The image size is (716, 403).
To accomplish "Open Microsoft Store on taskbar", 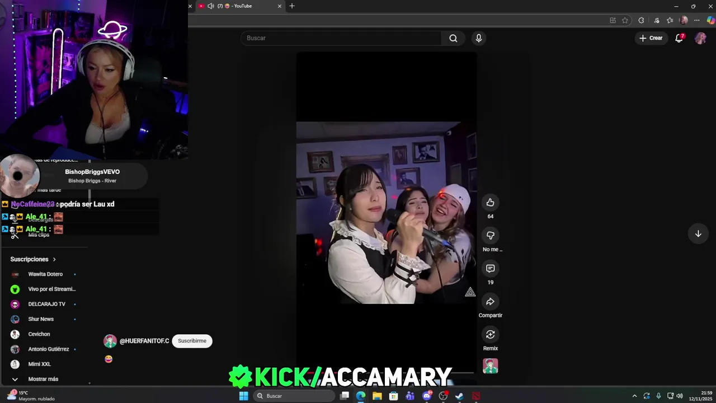I will pos(394,396).
